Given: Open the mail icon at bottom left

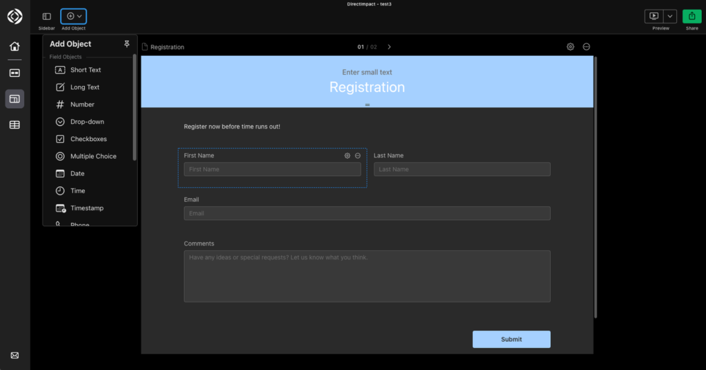Looking at the screenshot, I should click(x=15, y=355).
